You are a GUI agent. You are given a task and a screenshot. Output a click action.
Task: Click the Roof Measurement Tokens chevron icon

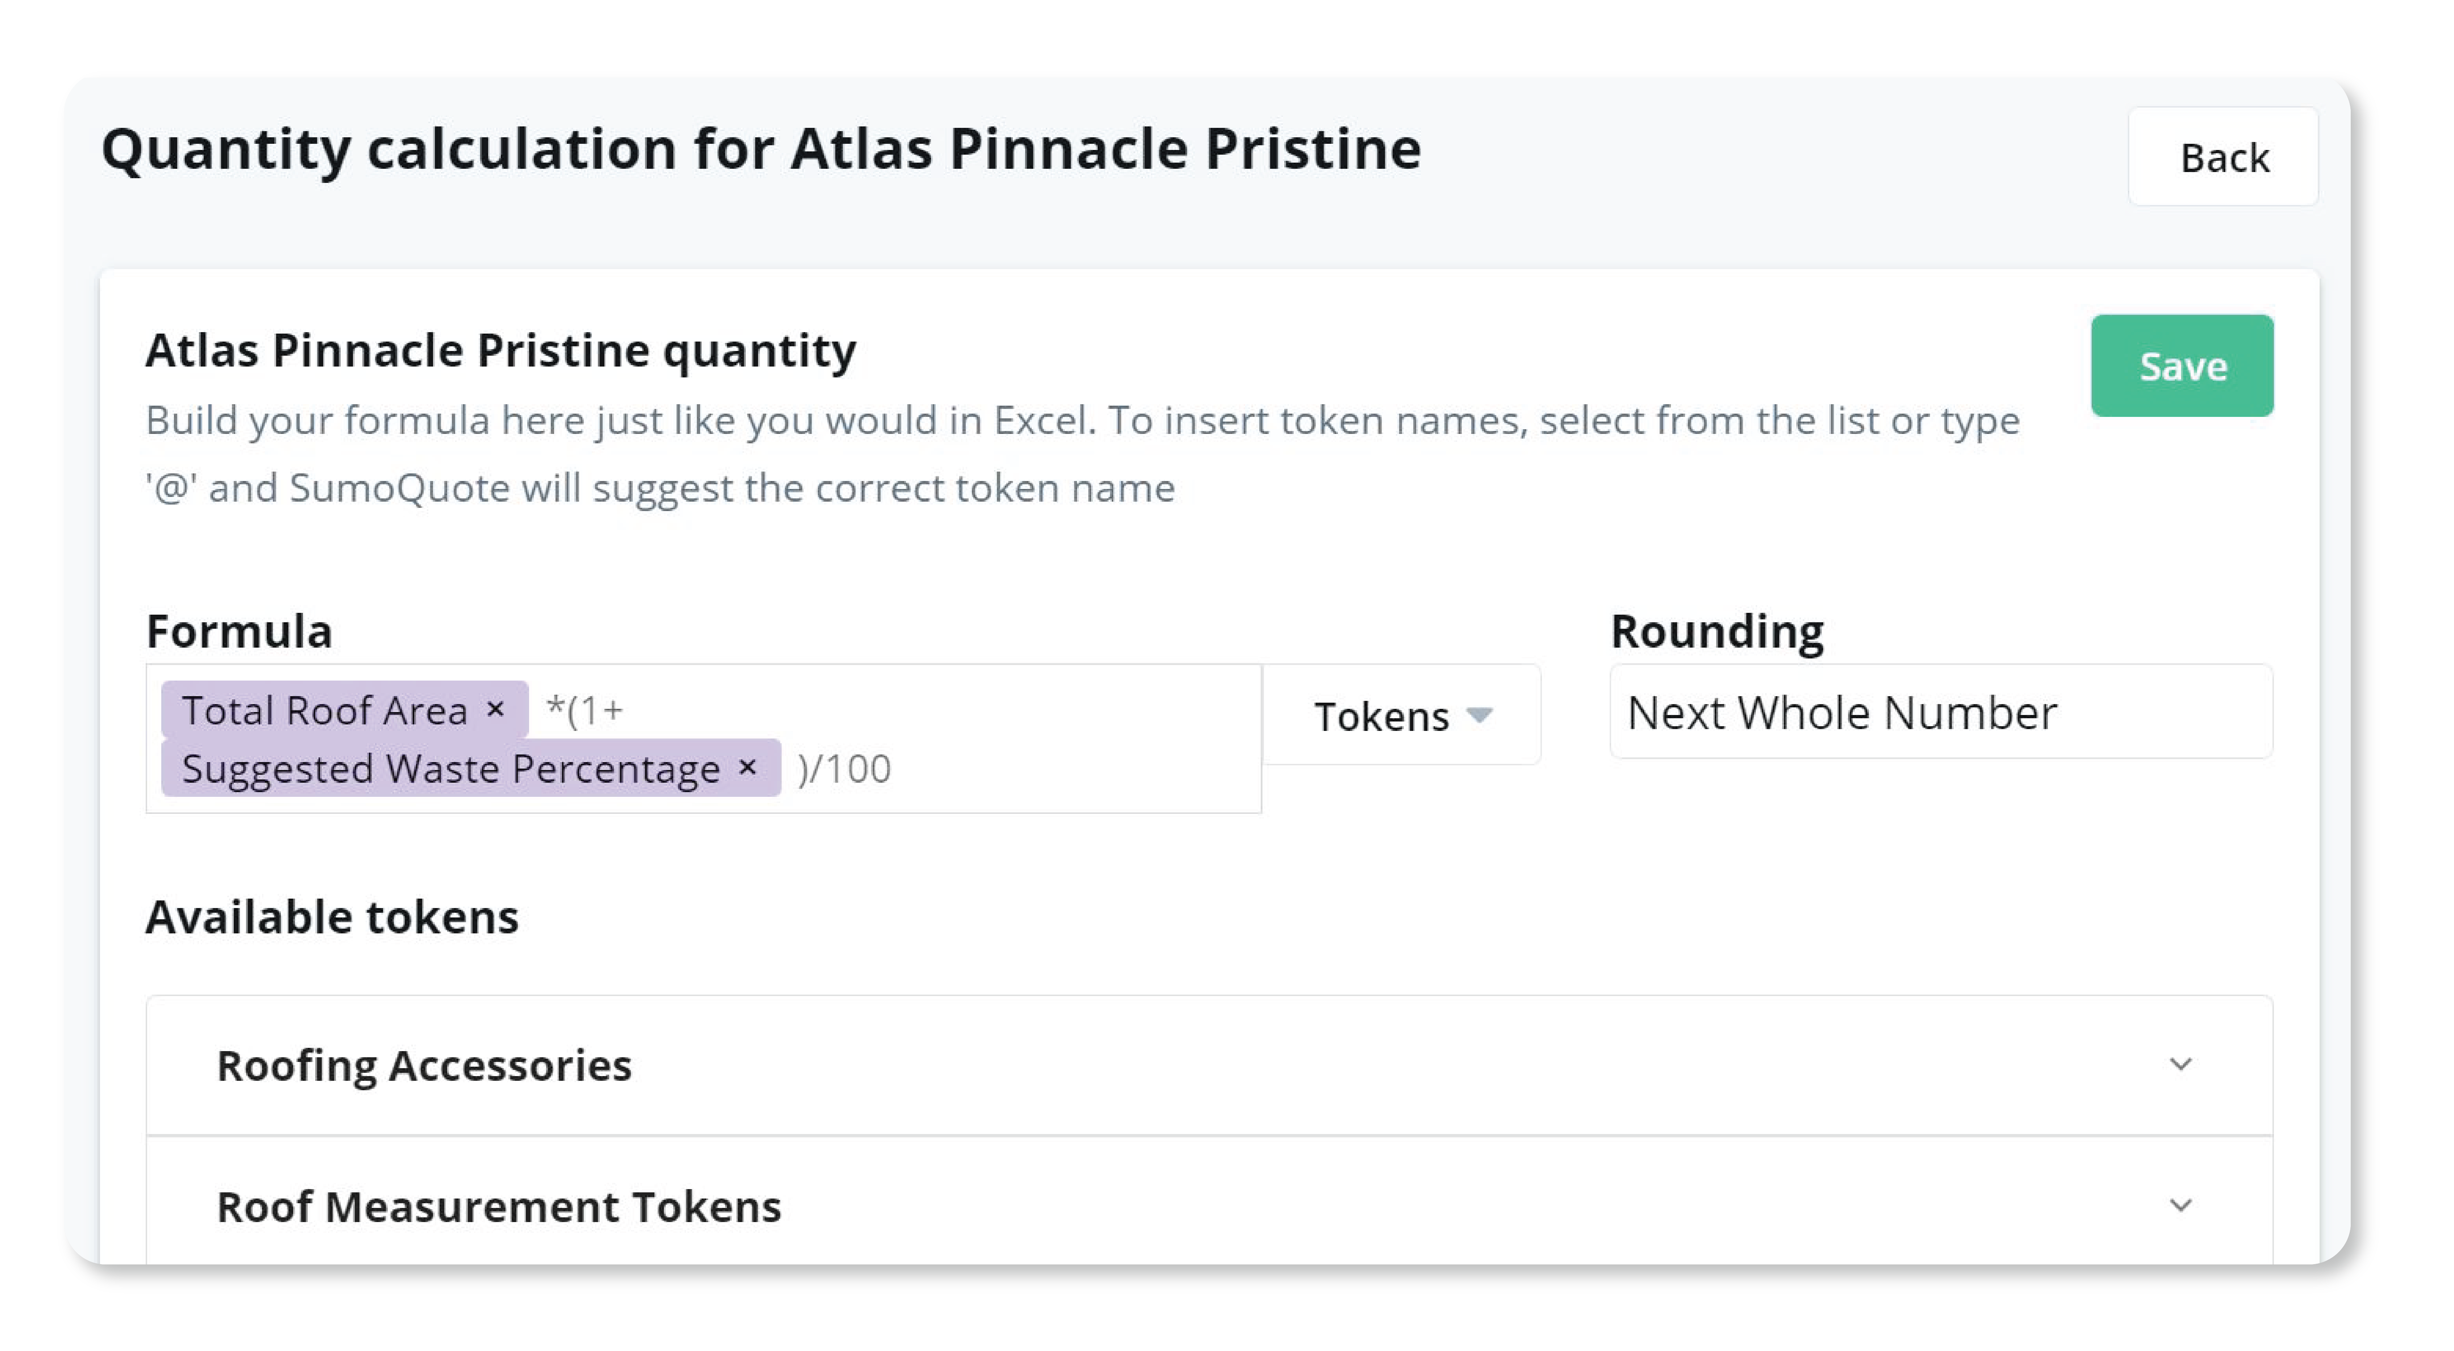pyautogui.click(x=2181, y=1205)
